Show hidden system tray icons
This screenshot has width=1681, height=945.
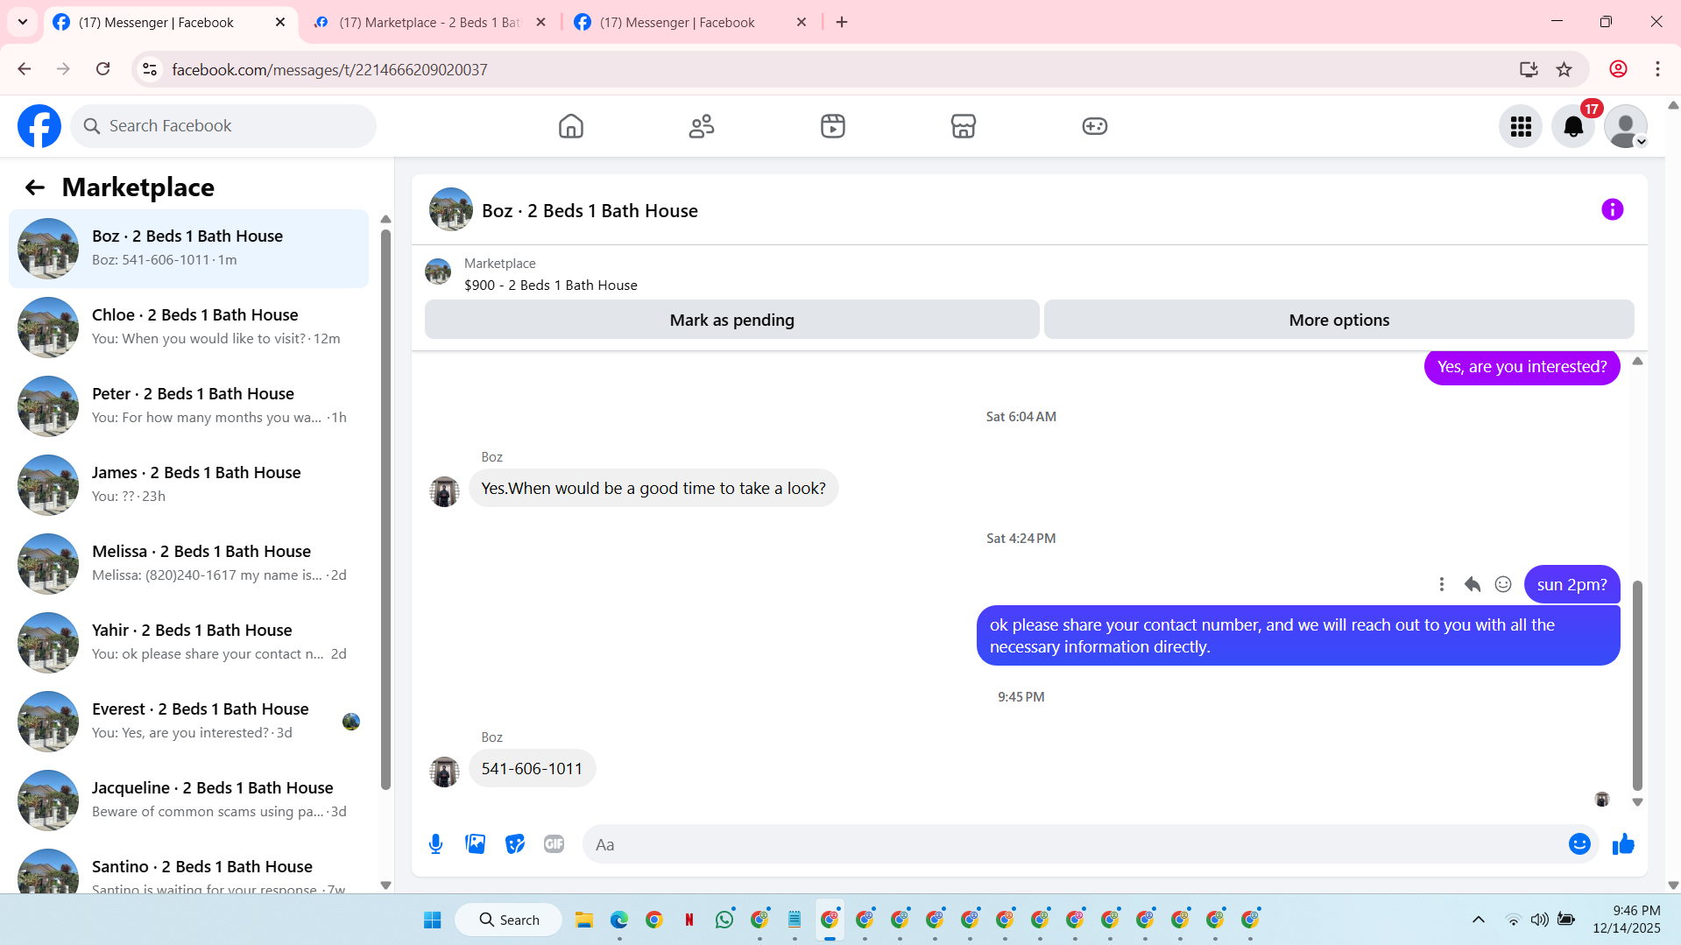click(x=1479, y=920)
